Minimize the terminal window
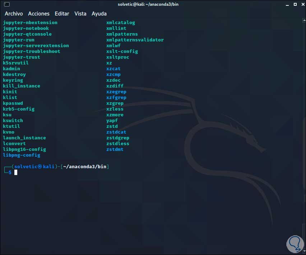 (x=287, y=4)
